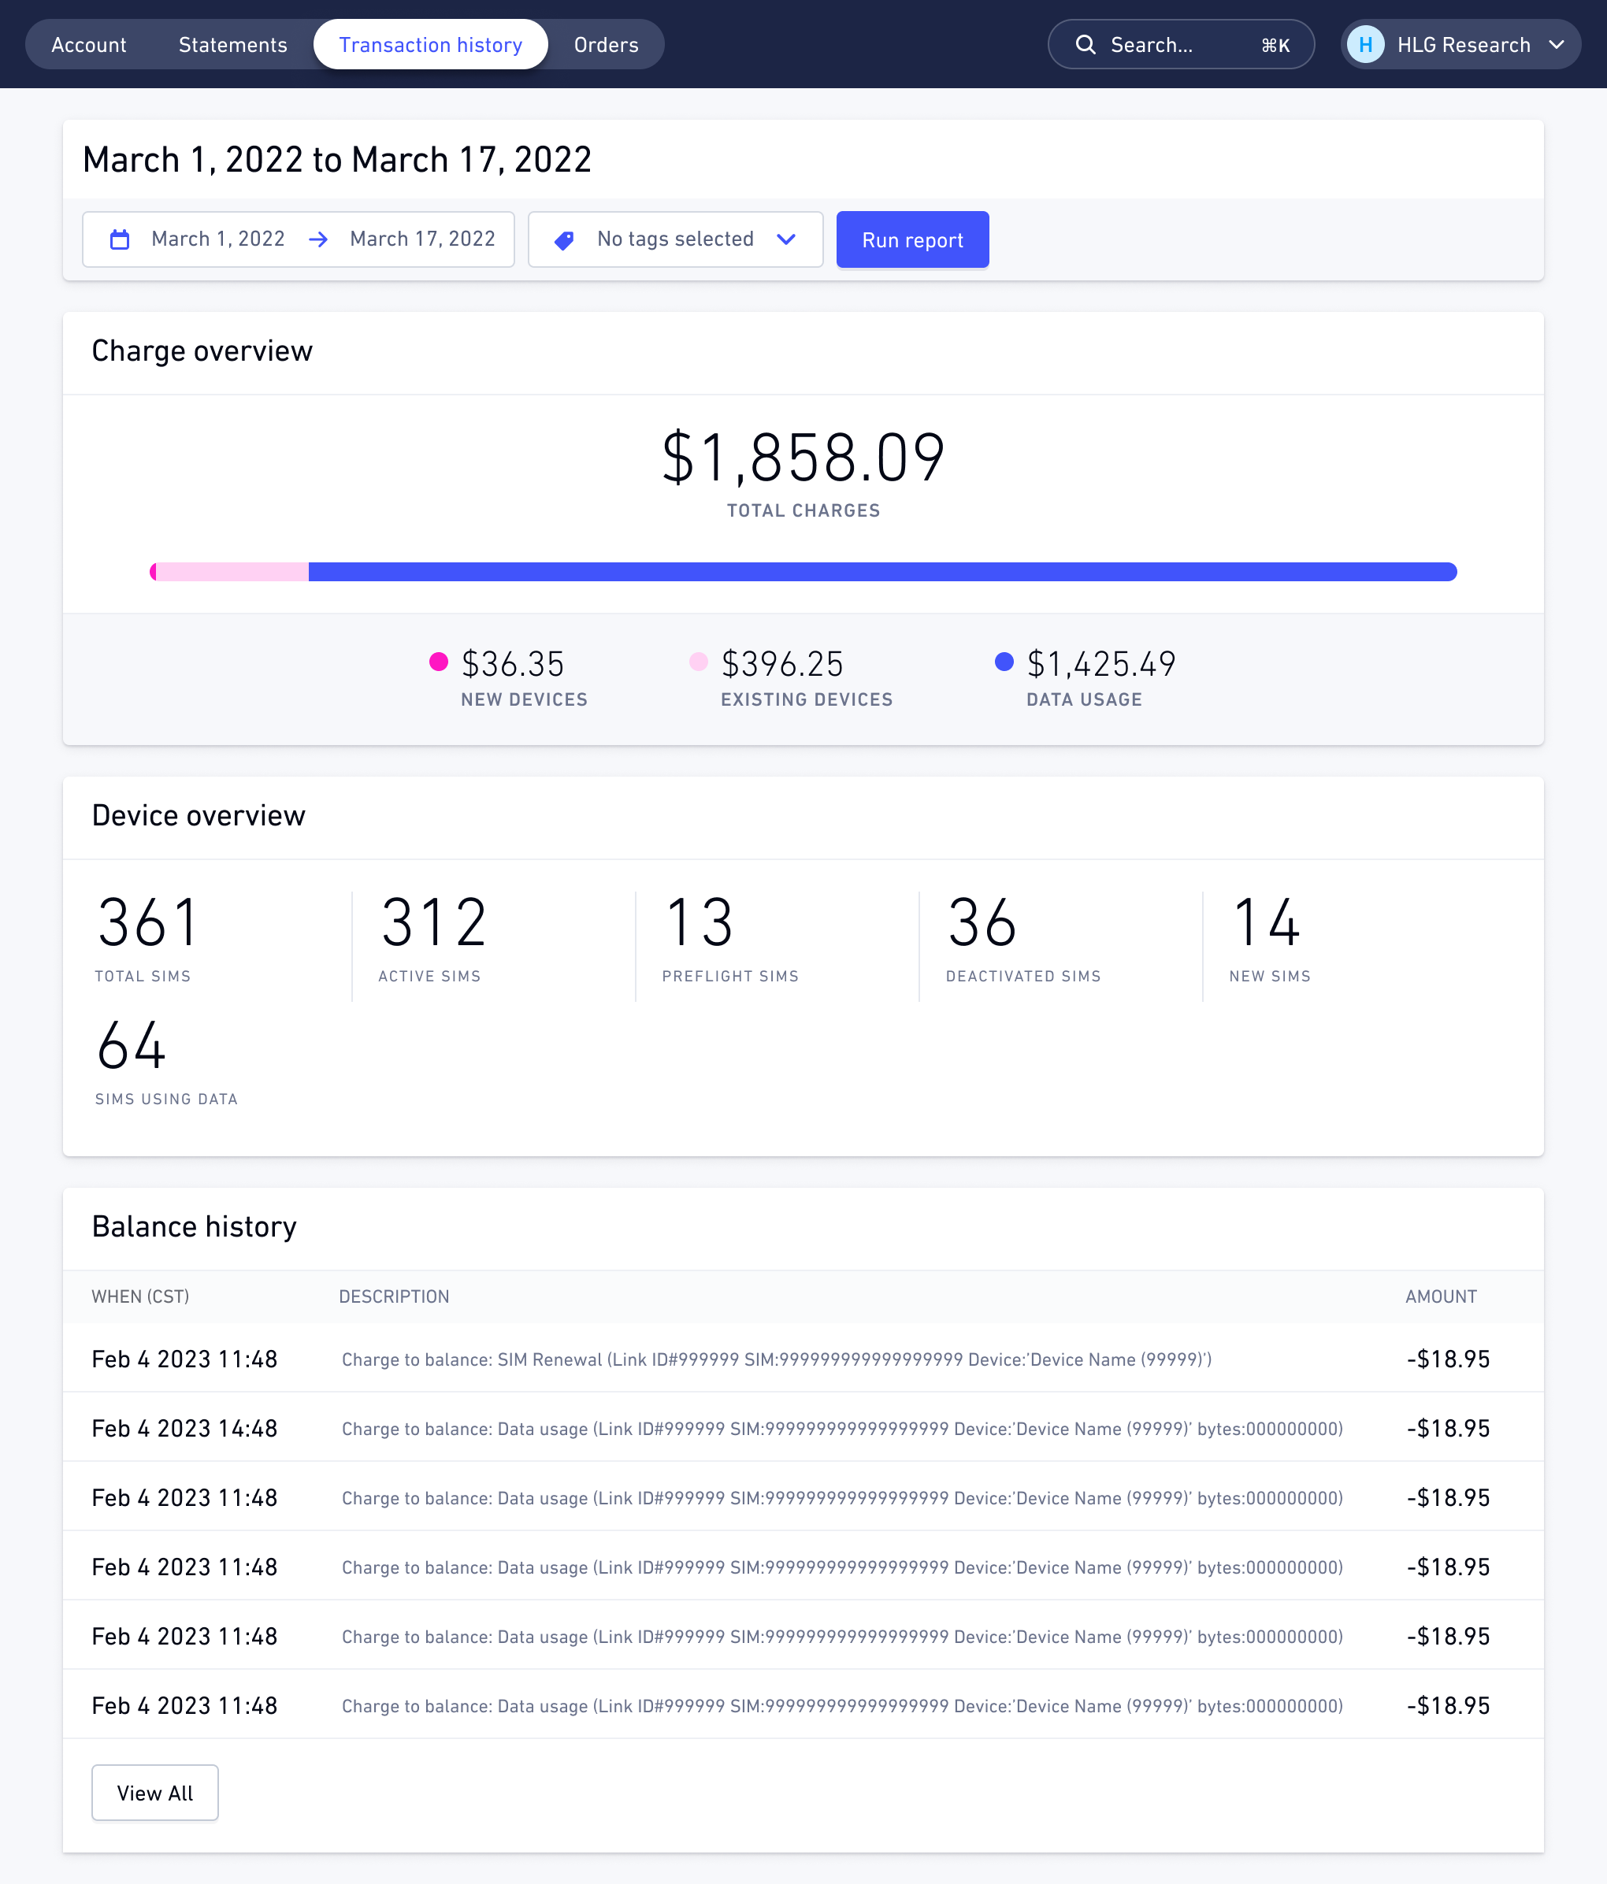The height and width of the screenshot is (1884, 1607).
Task: Select the SIM Renewal charge description
Action: (x=777, y=1359)
